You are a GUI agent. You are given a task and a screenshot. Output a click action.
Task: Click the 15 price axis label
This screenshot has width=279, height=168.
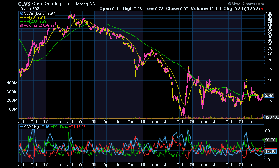coord(270,69)
